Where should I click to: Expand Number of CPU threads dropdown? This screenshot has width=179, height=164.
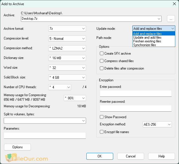[x=60, y=87]
